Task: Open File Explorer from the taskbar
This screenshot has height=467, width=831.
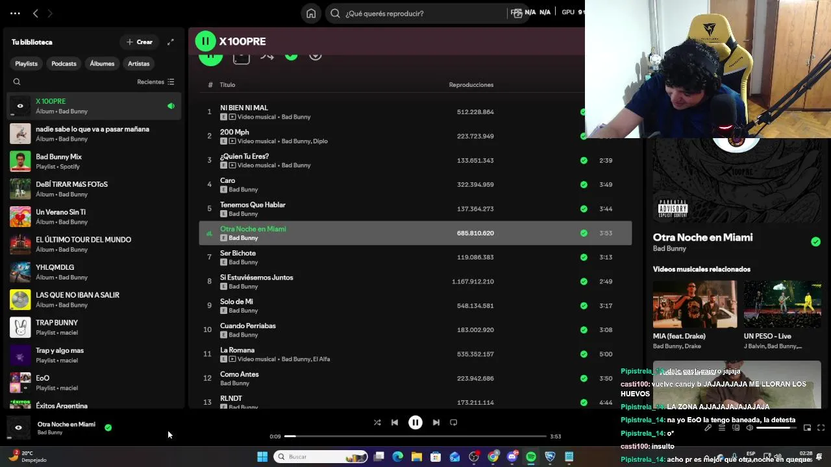Action: tap(417, 457)
